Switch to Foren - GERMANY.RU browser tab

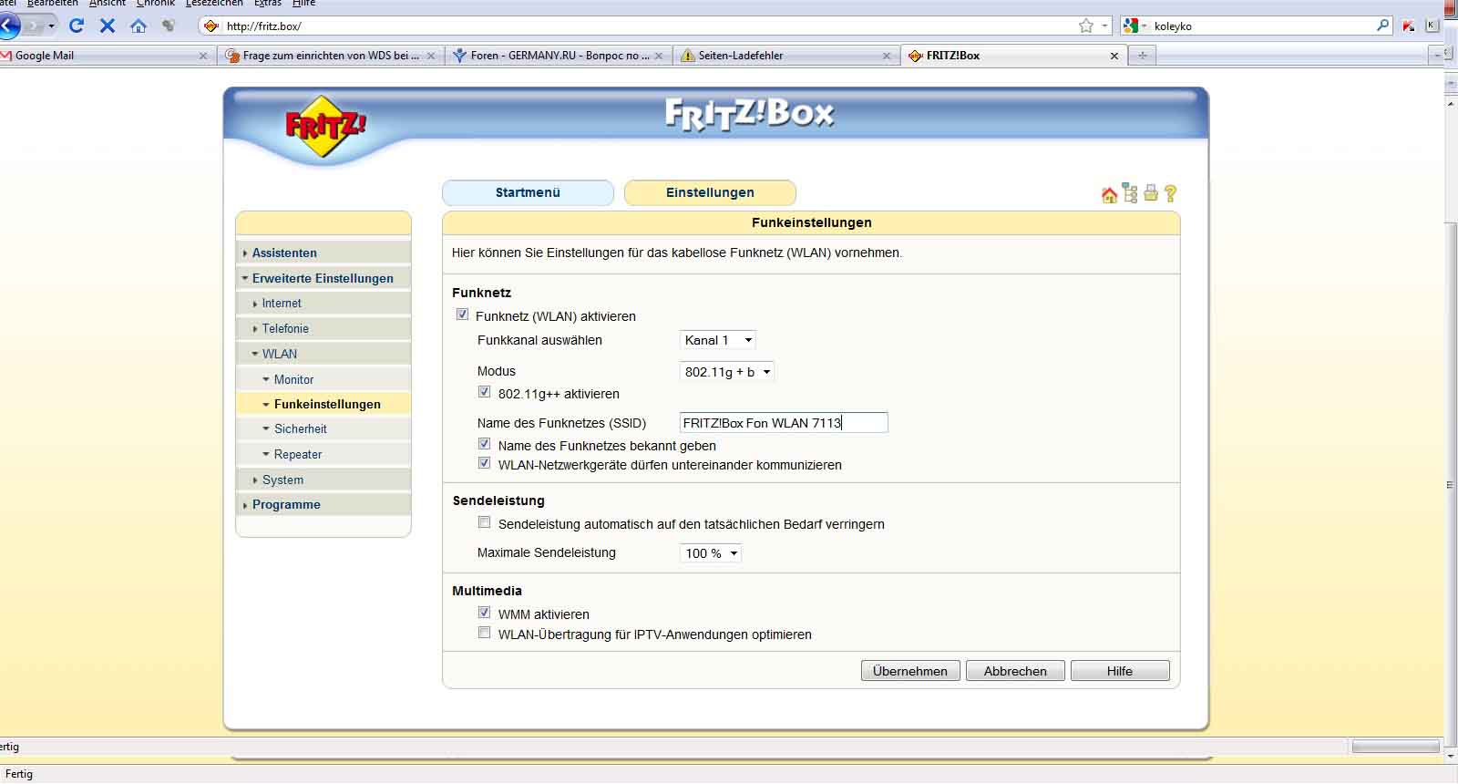[558, 56]
